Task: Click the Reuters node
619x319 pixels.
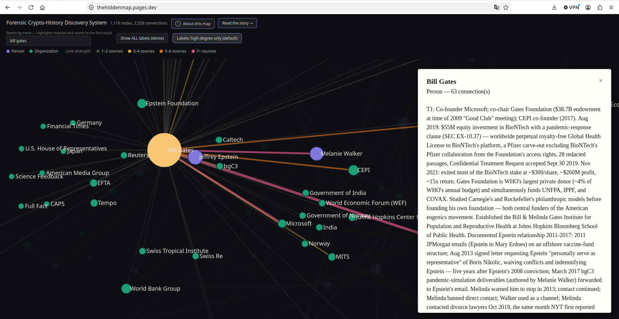Action: tap(124, 155)
